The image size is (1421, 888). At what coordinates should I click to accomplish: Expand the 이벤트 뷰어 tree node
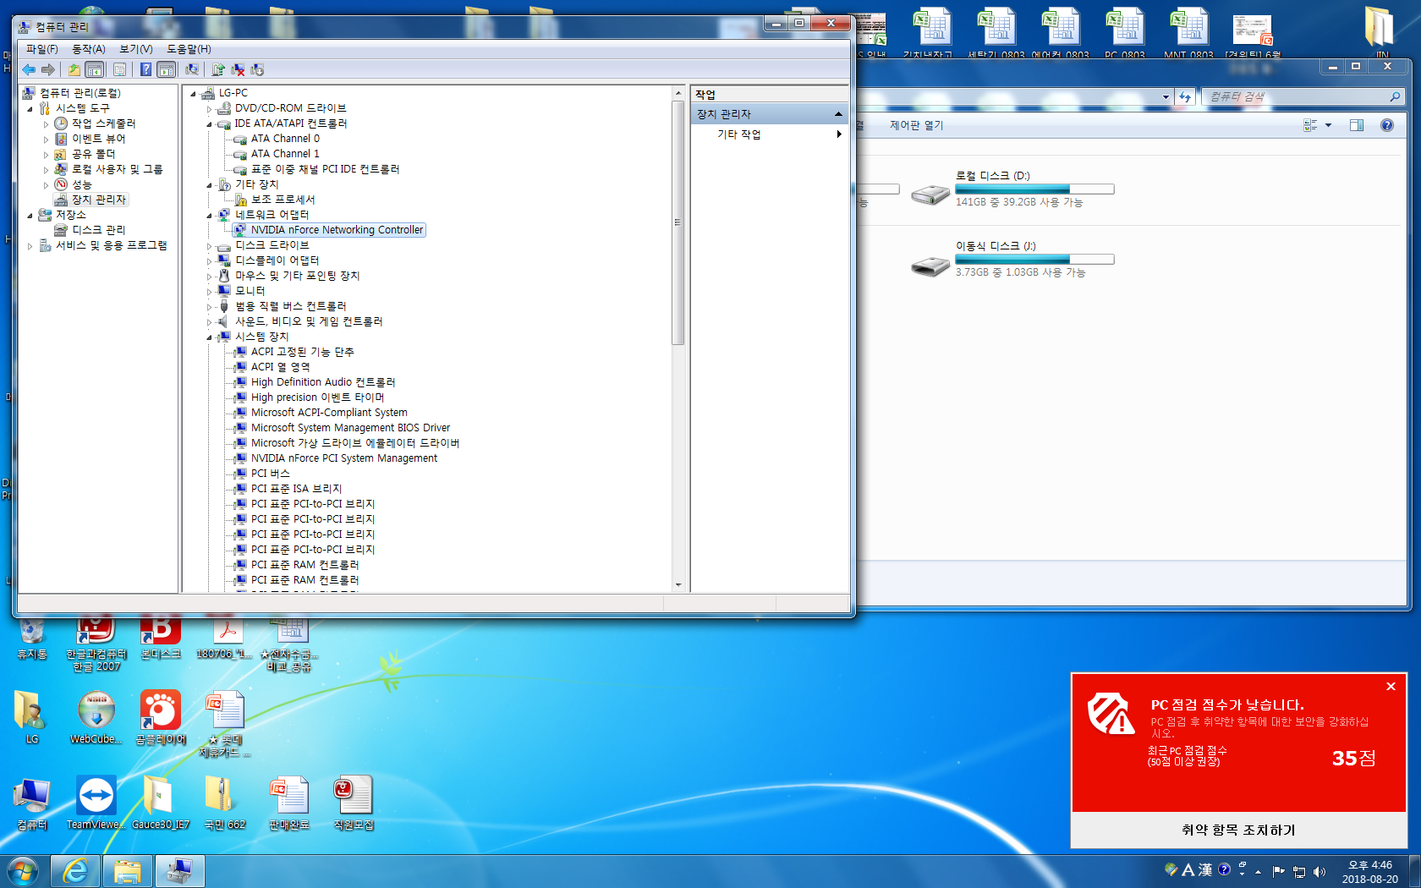click(x=46, y=140)
